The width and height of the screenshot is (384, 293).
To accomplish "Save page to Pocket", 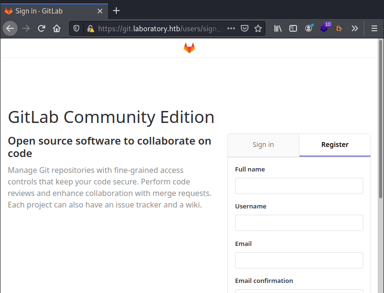I will pos(245,29).
